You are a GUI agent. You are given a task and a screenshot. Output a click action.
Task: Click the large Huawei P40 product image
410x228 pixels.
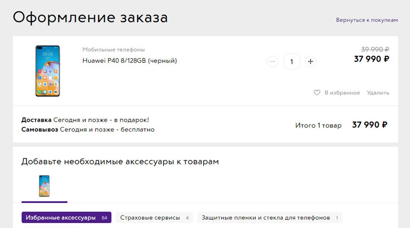[x=48, y=71]
